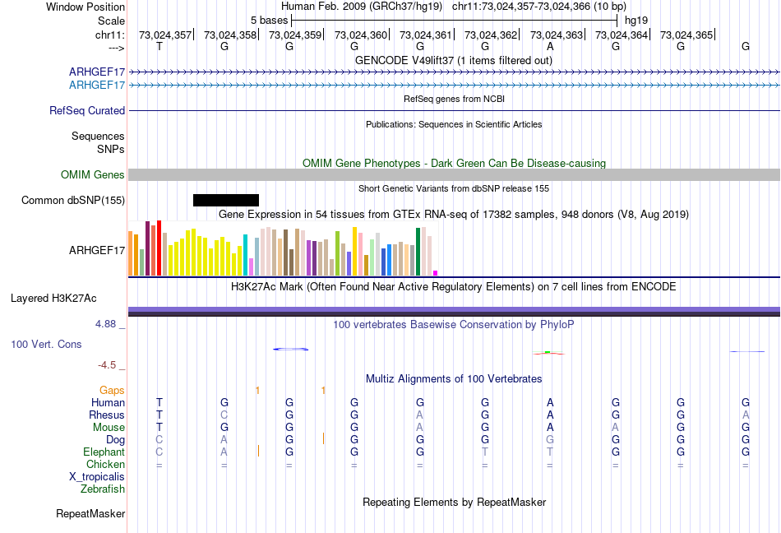The height and width of the screenshot is (533, 781).
Task: Click the Layered H3K27Ac label
Action: (x=53, y=299)
